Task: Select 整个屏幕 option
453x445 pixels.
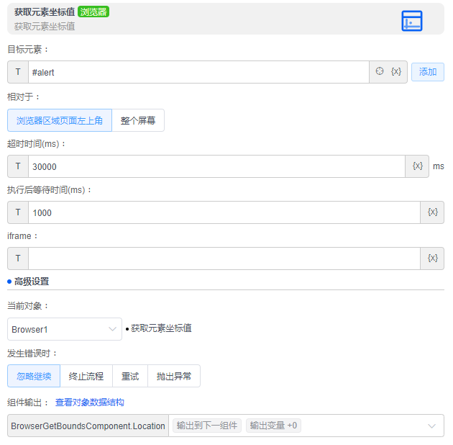Action: point(138,120)
